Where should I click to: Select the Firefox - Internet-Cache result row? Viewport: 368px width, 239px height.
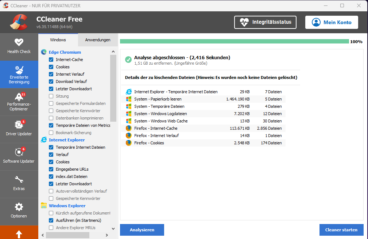(203, 128)
